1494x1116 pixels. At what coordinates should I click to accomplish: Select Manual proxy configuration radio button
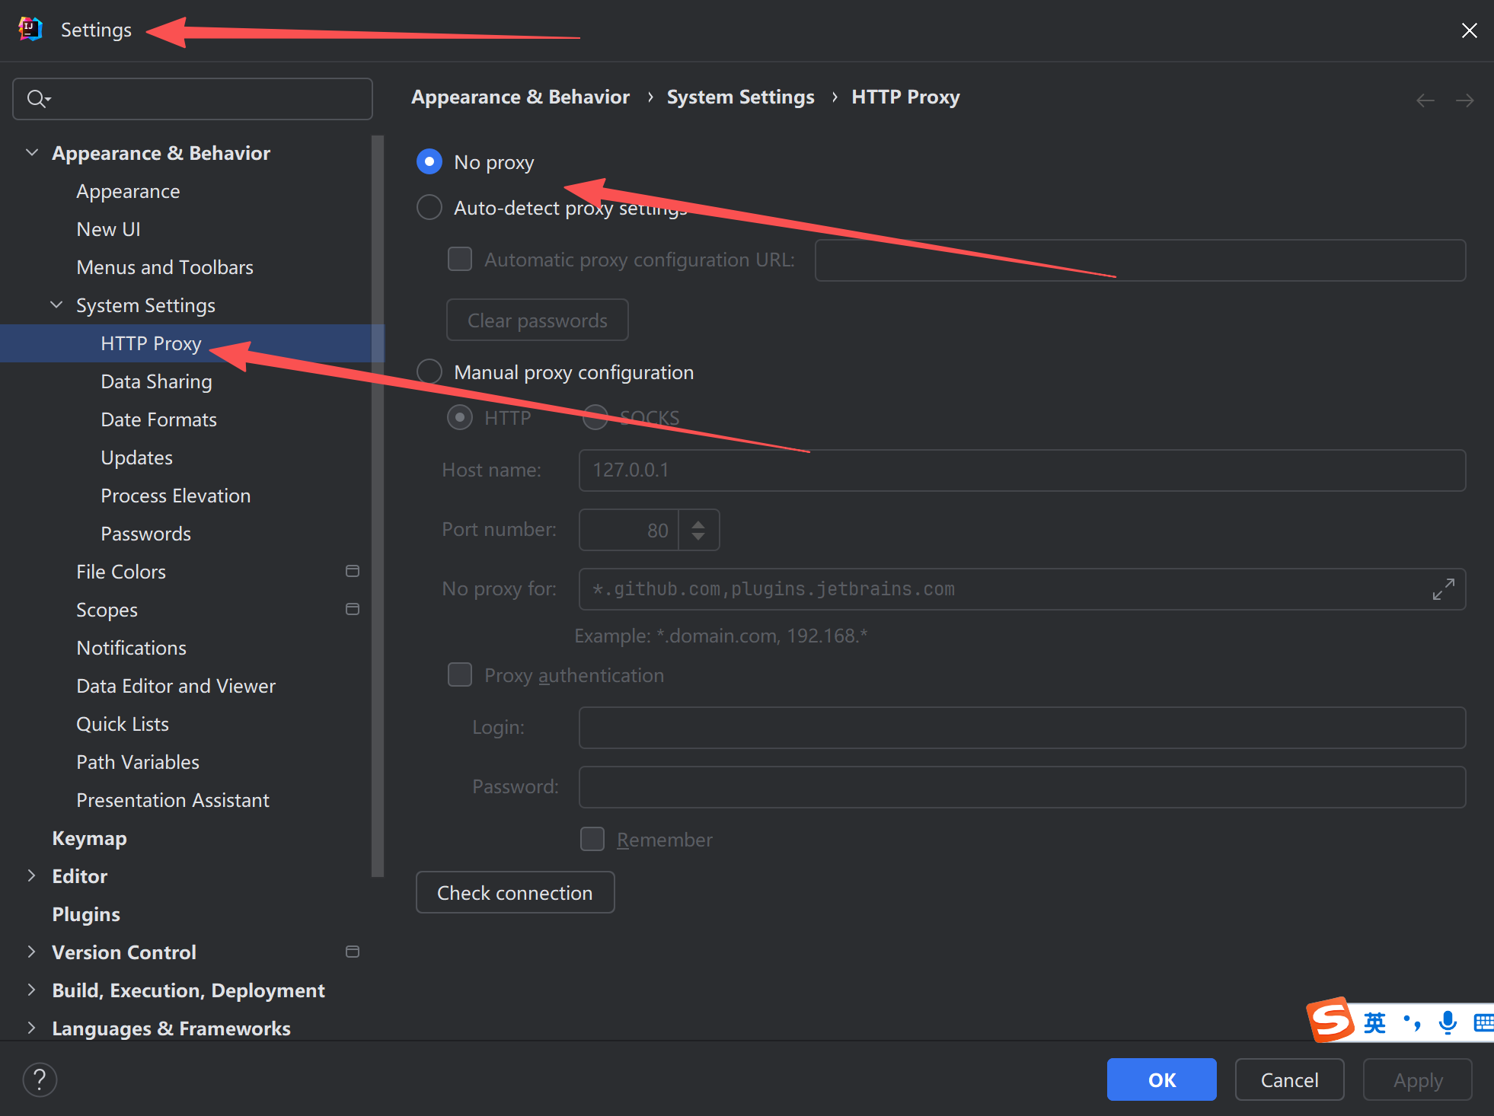coord(429,372)
